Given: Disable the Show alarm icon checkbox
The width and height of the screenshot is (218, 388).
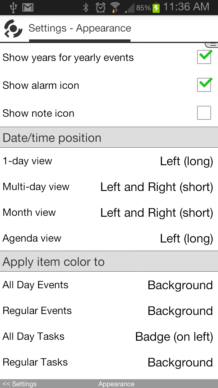Looking at the screenshot, I should (x=204, y=85).
